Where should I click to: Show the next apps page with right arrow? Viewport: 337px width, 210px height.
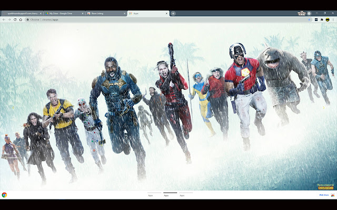324,108
